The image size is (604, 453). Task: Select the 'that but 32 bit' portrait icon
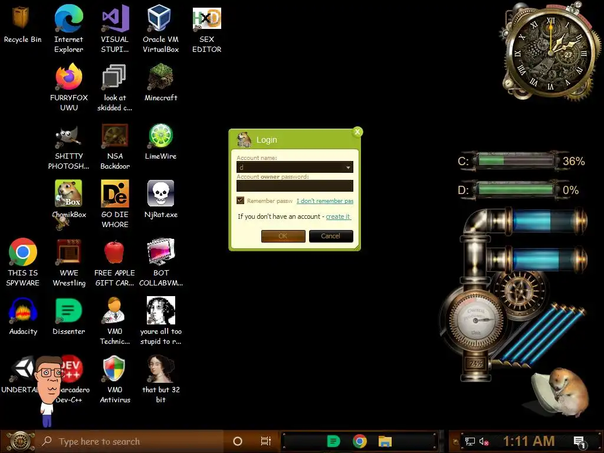160,379
